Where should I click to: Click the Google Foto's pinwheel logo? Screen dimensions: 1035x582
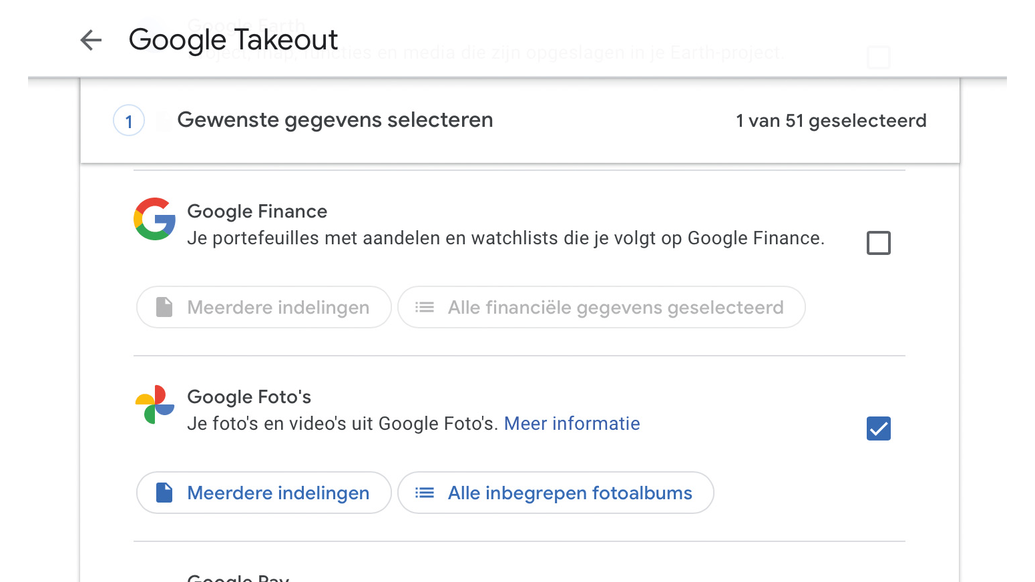point(155,404)
